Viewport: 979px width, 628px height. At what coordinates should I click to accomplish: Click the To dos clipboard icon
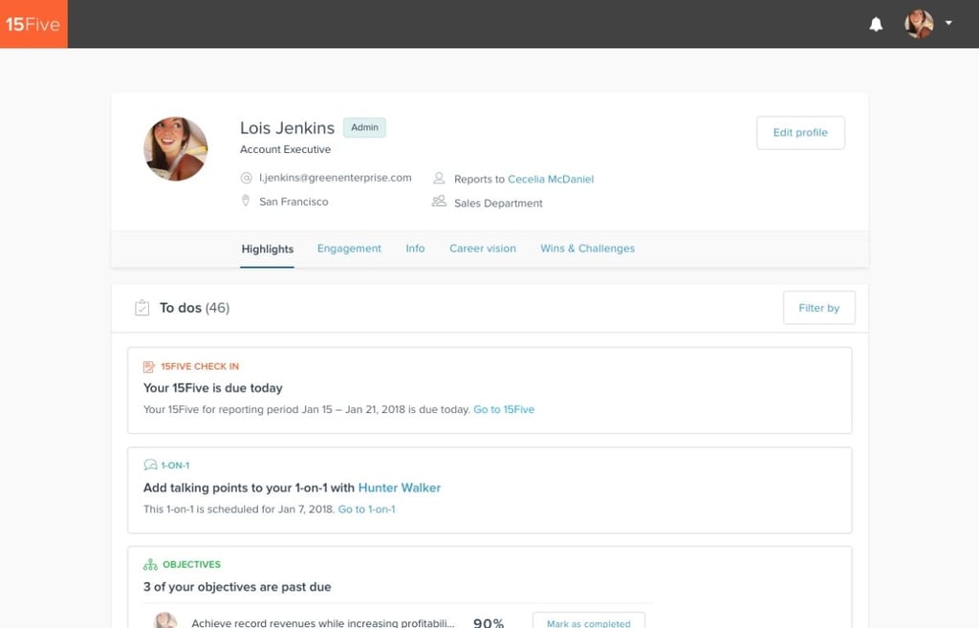[141, 308]
